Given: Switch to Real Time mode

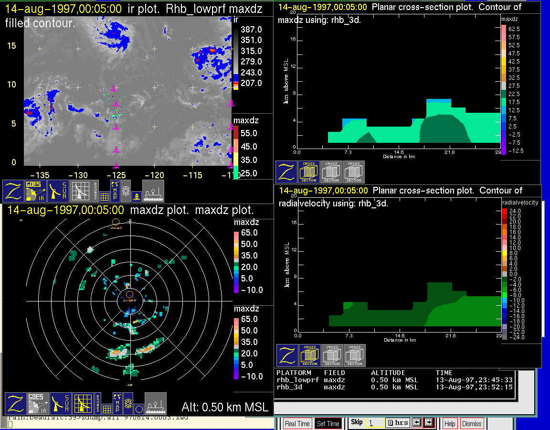Looking at the screenshot, I should pyautogui.click(x=297, y=423).
